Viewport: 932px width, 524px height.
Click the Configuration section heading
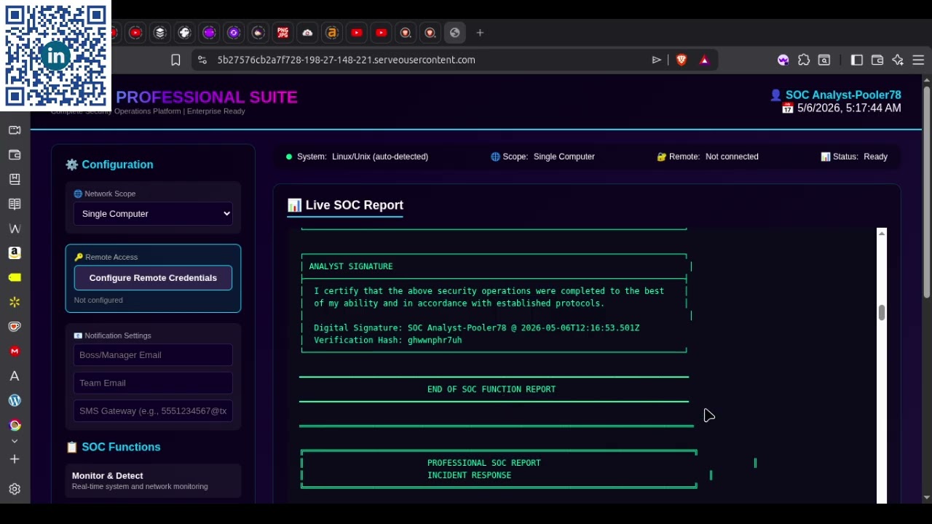pyautogui.click(x=109, y=164)
